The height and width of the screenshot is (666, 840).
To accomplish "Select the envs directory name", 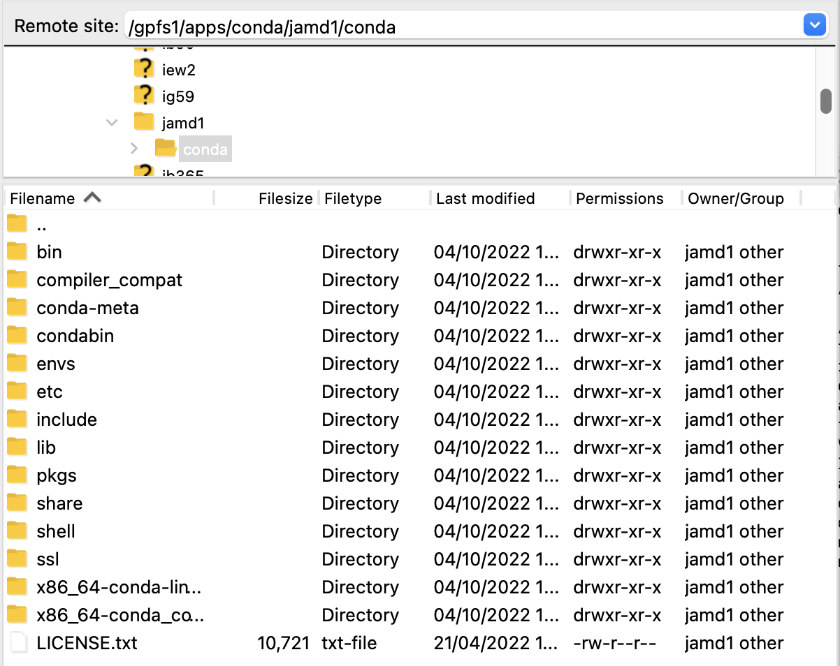I will 55,364.
